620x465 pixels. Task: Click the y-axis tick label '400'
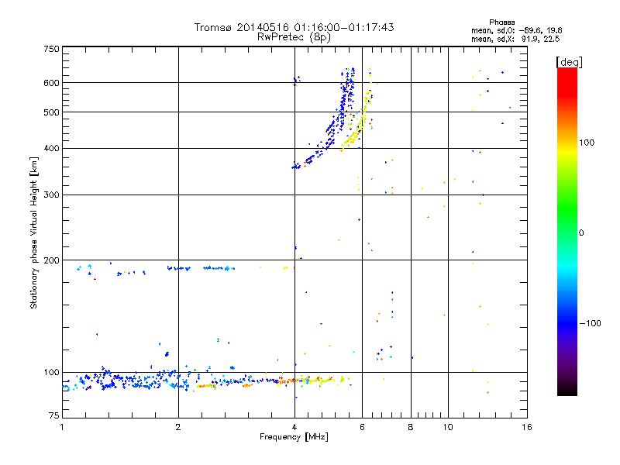(x=51, y=148)
